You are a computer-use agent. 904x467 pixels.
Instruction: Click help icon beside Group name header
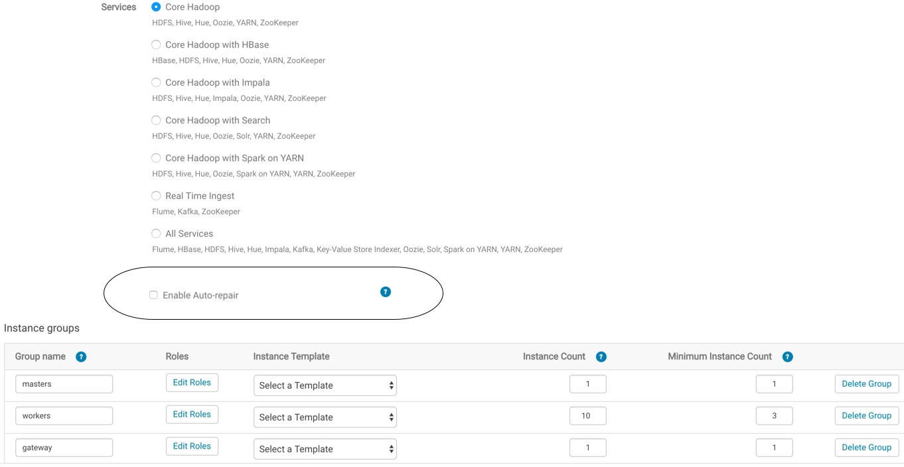coord(81,357)
